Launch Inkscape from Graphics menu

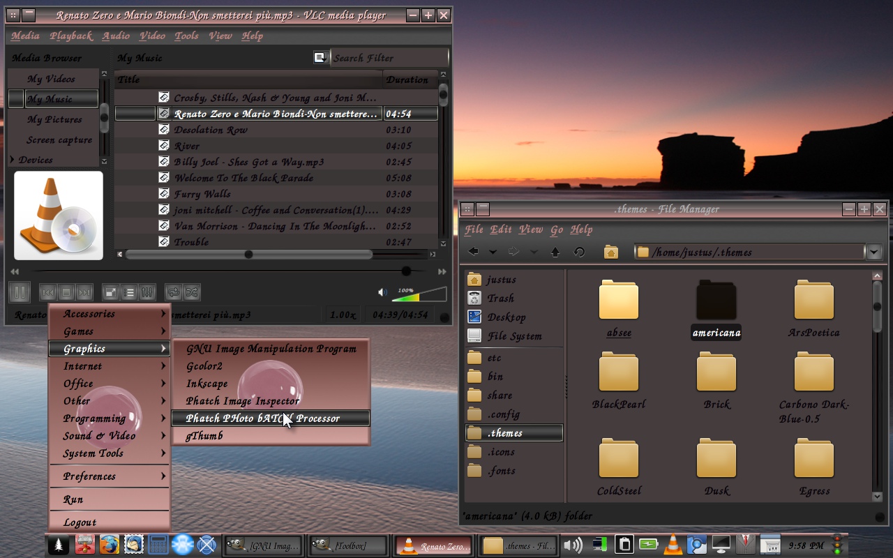pos(271,384)
